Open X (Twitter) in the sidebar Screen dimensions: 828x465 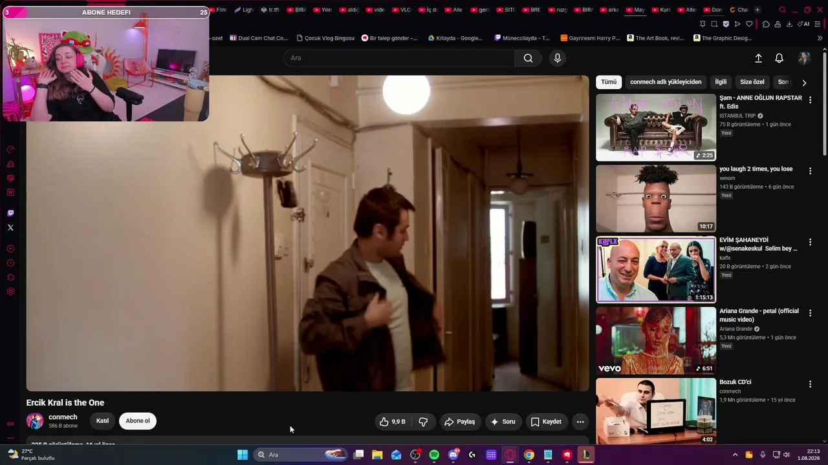click(10, 227)
